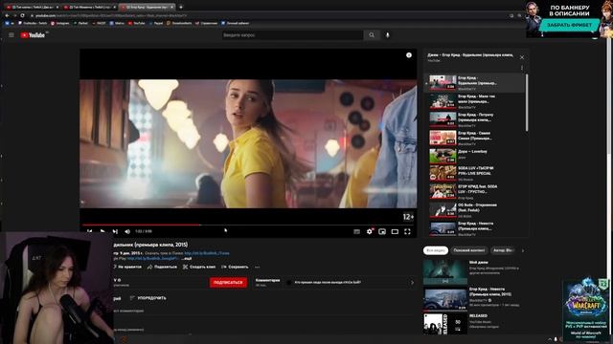The width and height of the screenshot is (613, 344).
Task: Select the Похожий контент filter chip
Action: [469, 250]
